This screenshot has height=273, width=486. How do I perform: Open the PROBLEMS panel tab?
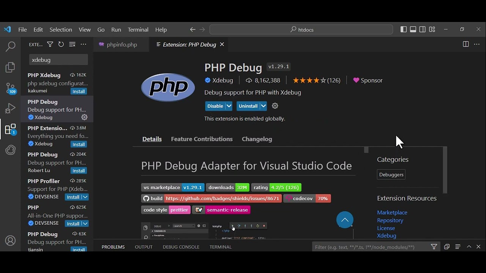click(113, 247)
